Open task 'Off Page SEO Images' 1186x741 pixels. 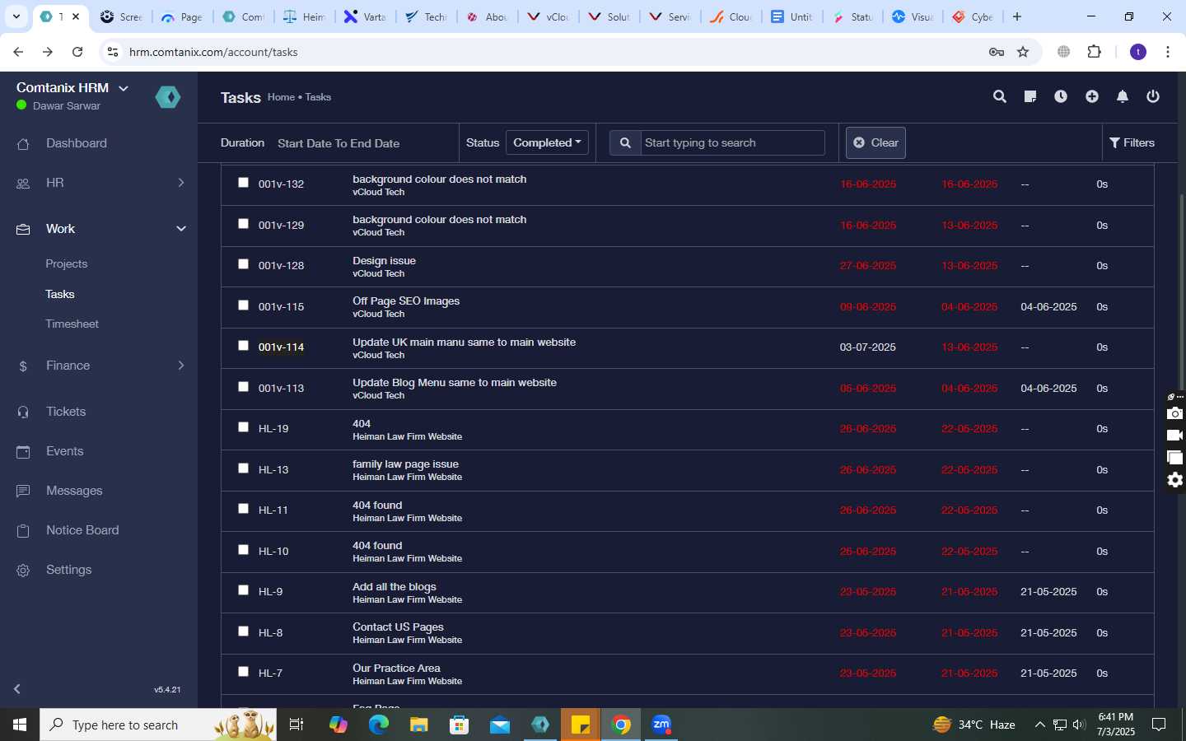click(406, 301)
